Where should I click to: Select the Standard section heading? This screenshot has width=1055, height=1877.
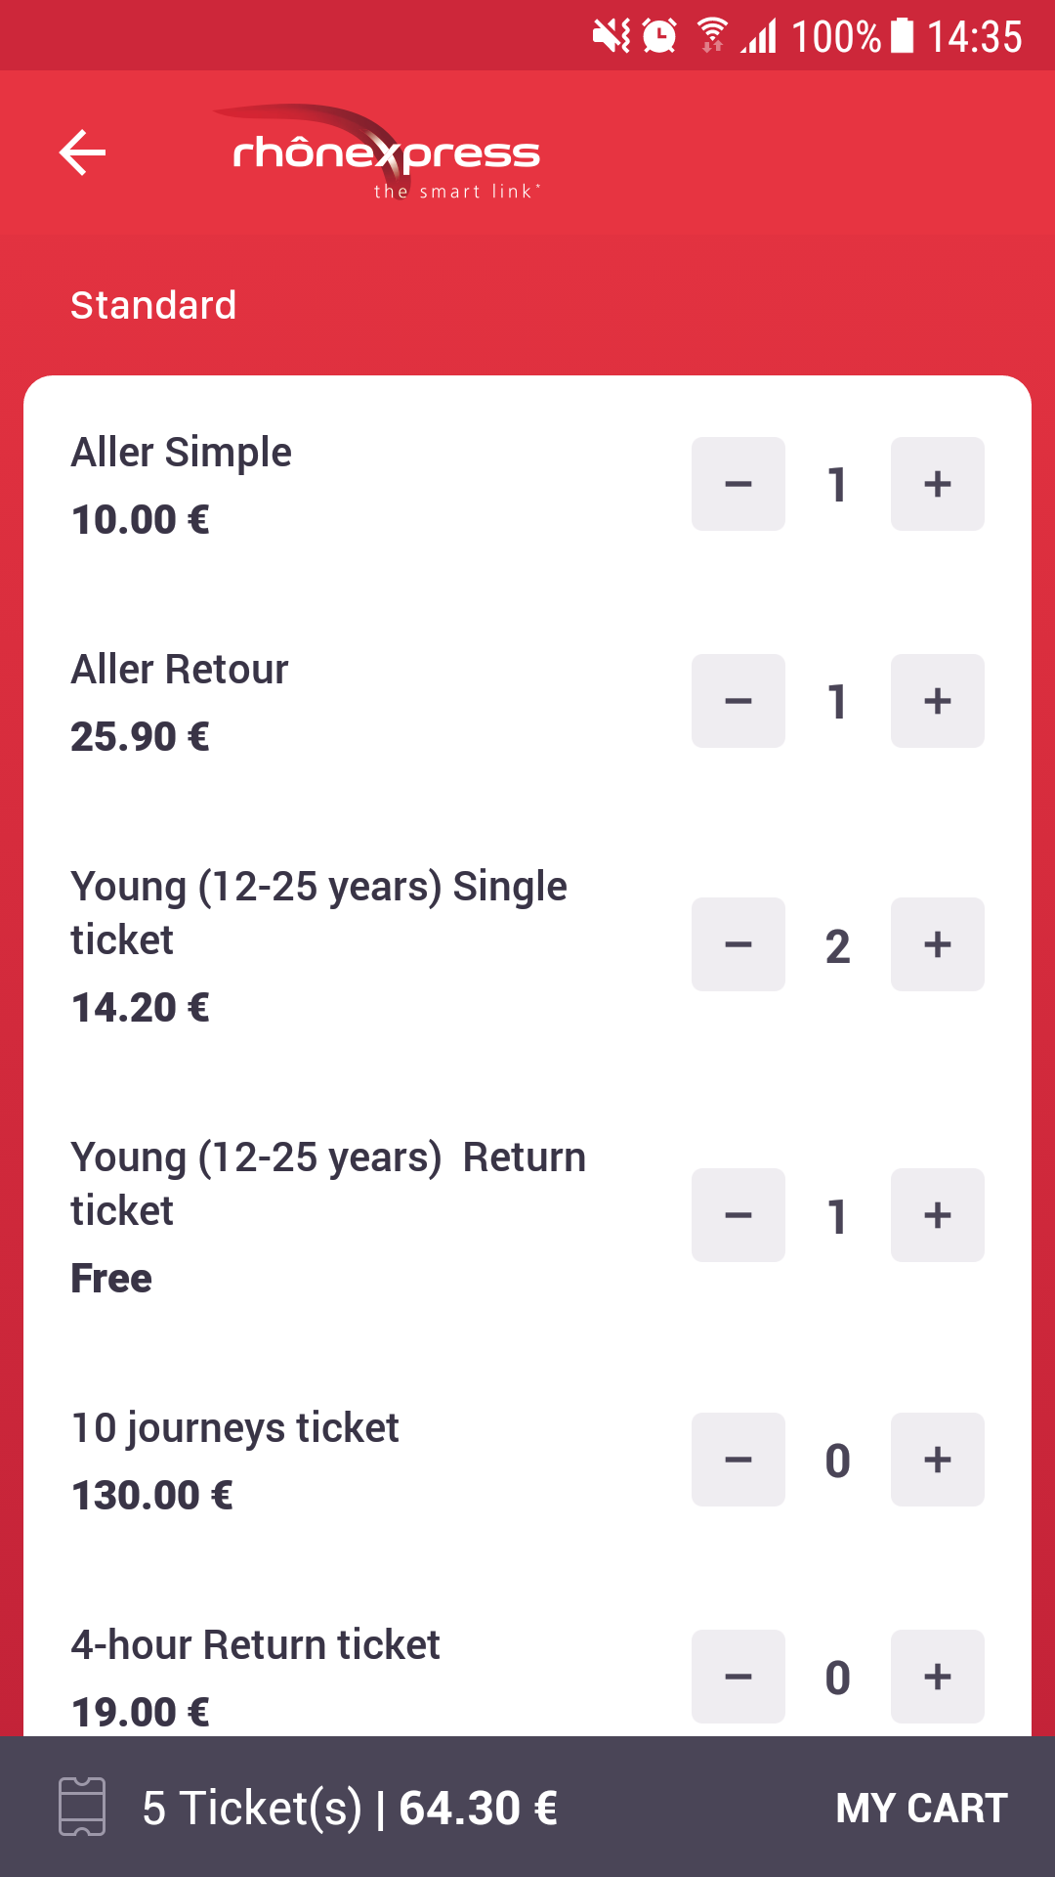tap(153, 305)
